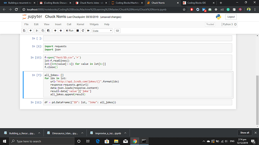The image size is (259, 145).
Task: Open a new browser tab
Action: pos(221,3)
